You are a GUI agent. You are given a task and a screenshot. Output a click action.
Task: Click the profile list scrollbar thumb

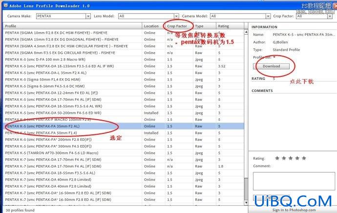(x=246, y=189)
